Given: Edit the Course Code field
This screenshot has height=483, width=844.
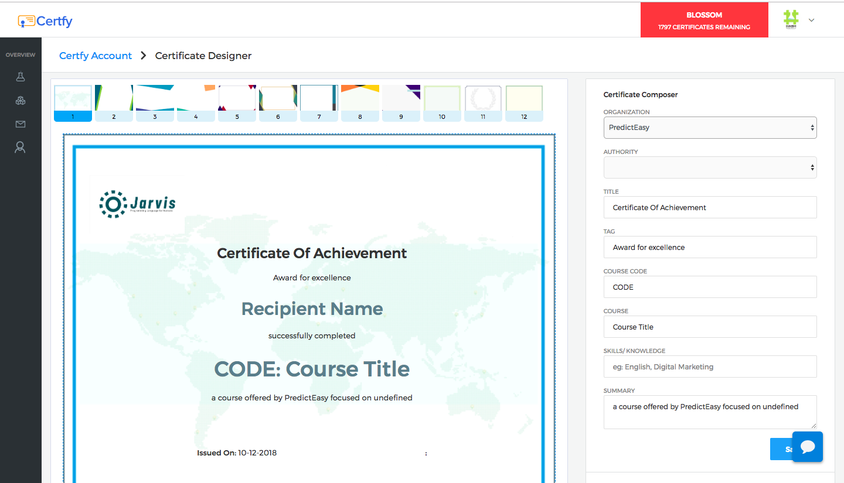Looking at the screenshot, I should pyautogui.click(x=710, y=287).
